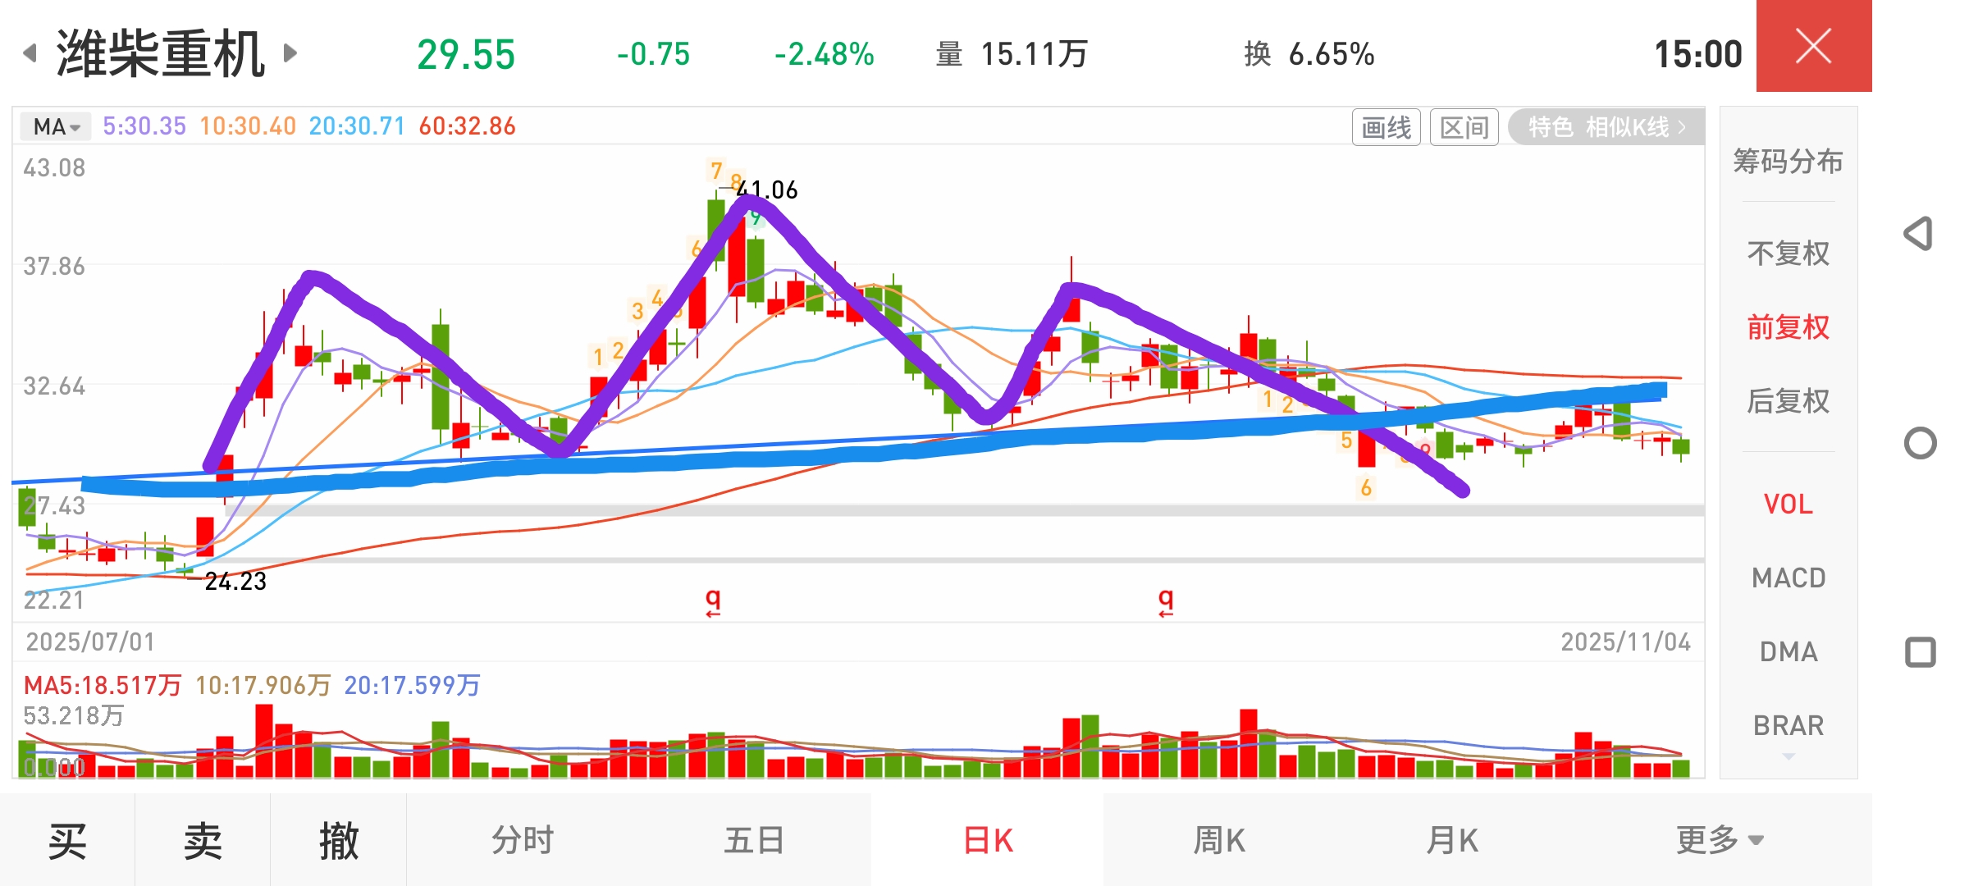Select 不复权 price adjustment option
Screen dimensions: 1969x886
[x=1788, y=253]
